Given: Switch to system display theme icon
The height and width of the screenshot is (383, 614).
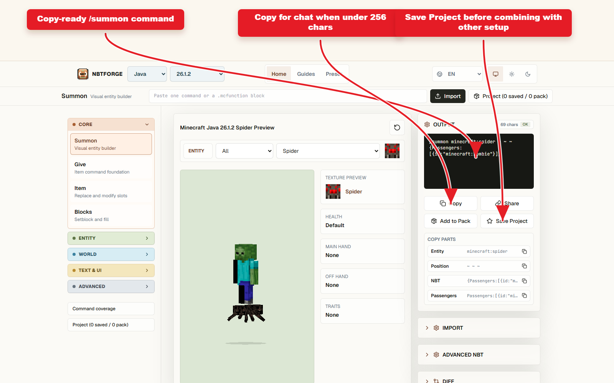Looking at the screenshot, I should [x=495, y=74].
